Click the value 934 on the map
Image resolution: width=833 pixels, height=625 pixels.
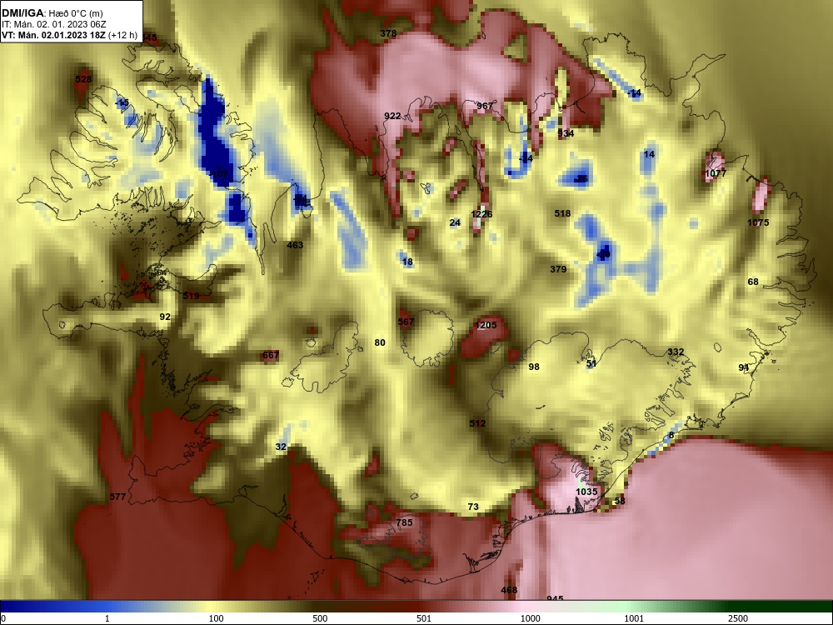tap(566, 133)
